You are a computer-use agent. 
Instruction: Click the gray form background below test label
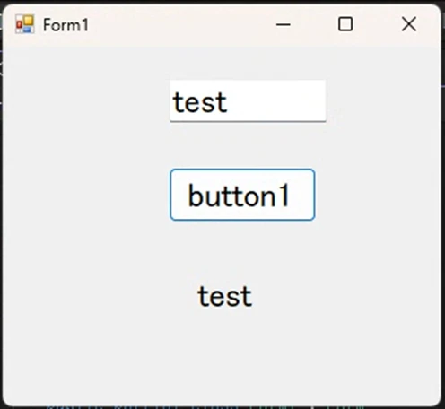225,352
